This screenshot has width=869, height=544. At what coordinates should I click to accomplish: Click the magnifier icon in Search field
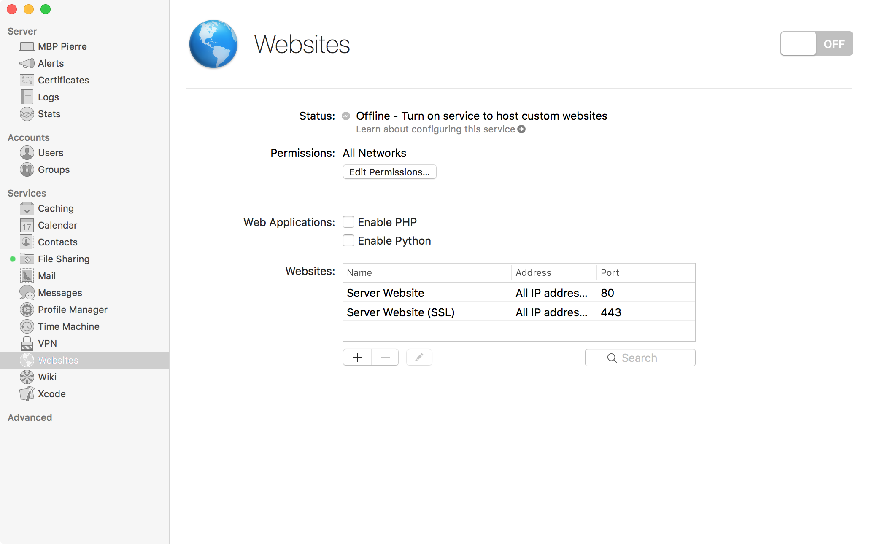(612, 358)
